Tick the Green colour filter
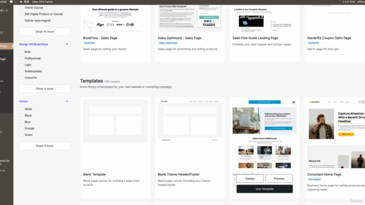This screenshot has height=205, width=365. pos(21,135)
